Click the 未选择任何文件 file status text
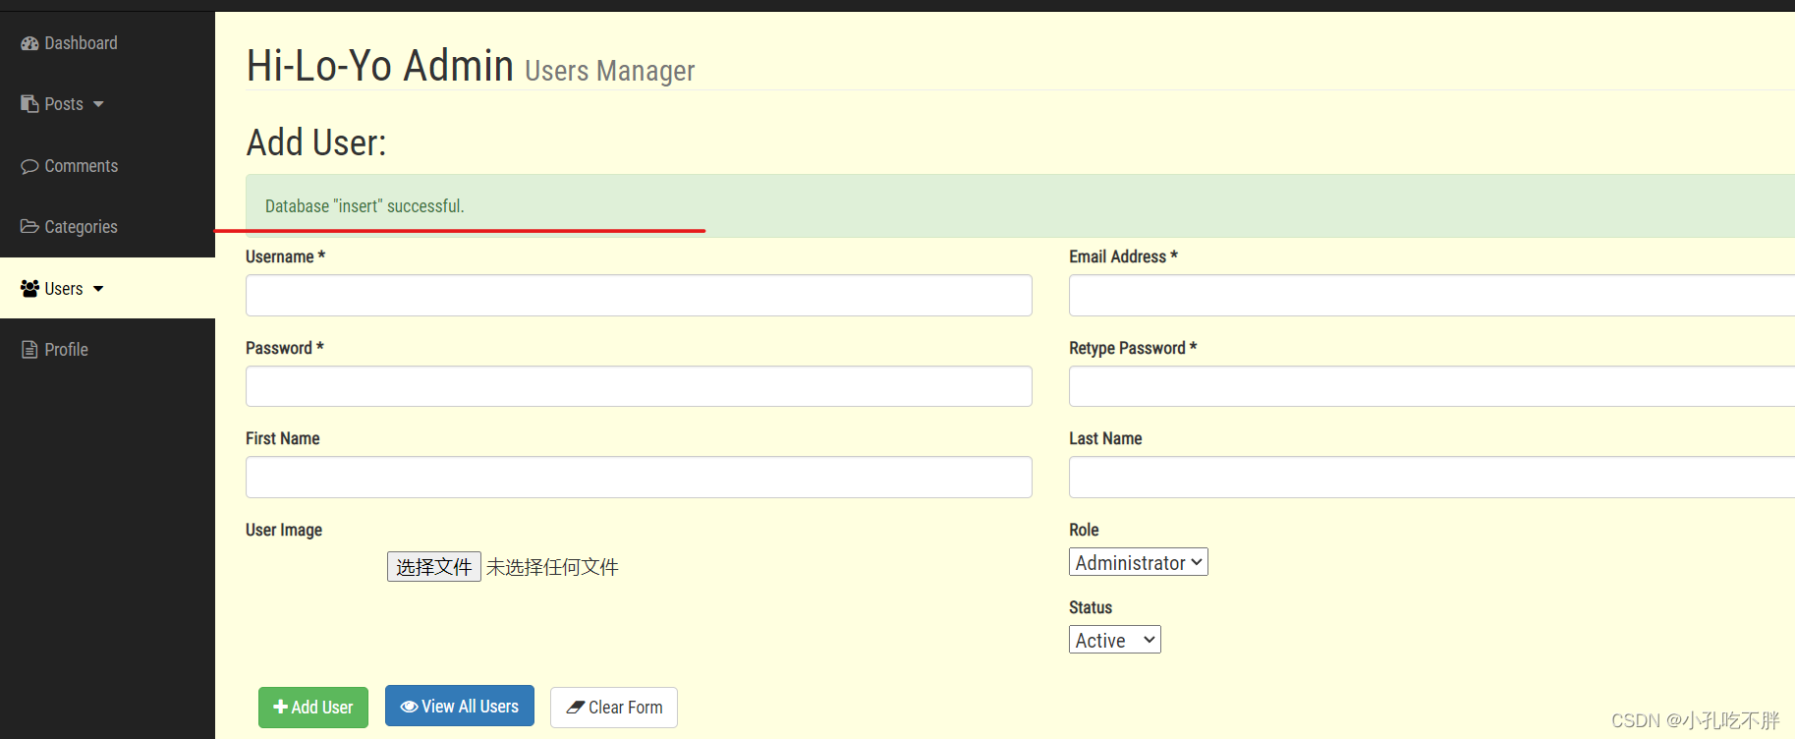The image size is (1795, 739). (x=552, y=567)
